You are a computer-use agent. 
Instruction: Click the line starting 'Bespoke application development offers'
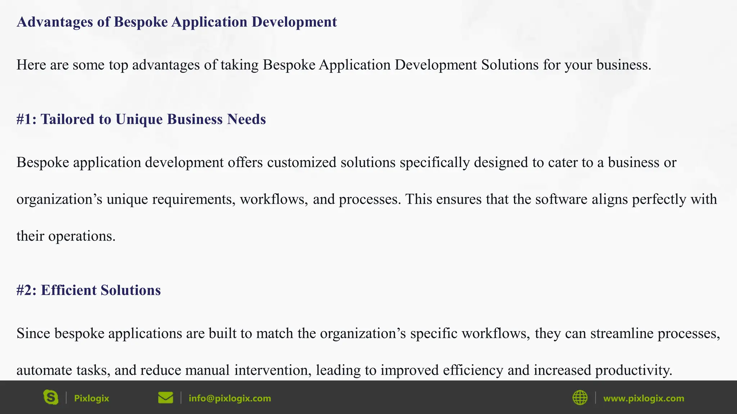coord(347,162)
